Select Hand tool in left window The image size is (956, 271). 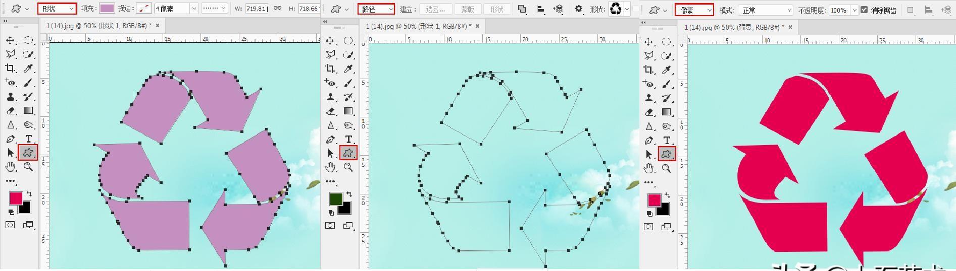point(10,167)
